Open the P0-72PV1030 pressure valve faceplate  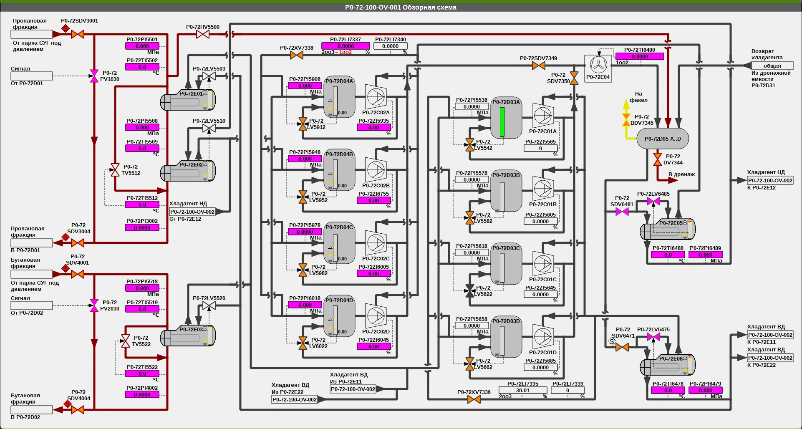click(x=94, y=76)
